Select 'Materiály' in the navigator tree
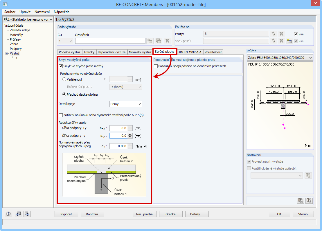 [x=16, y=35]
